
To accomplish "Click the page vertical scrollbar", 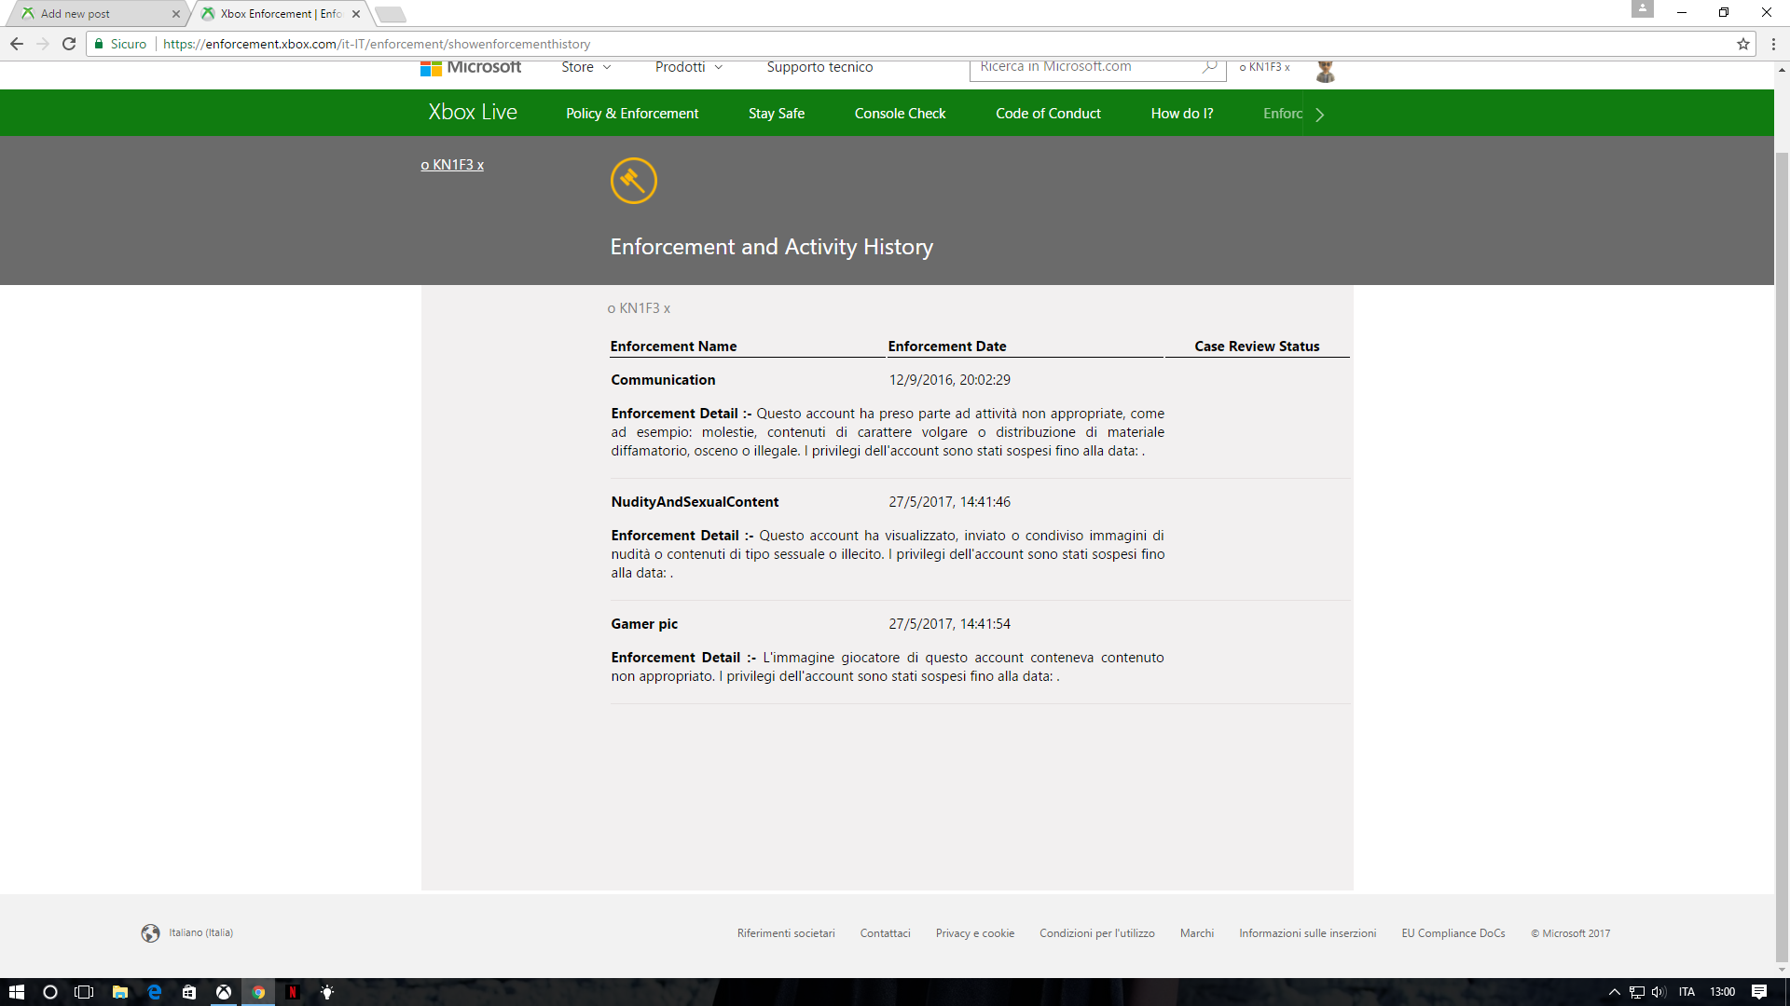I will [1782, 559].
